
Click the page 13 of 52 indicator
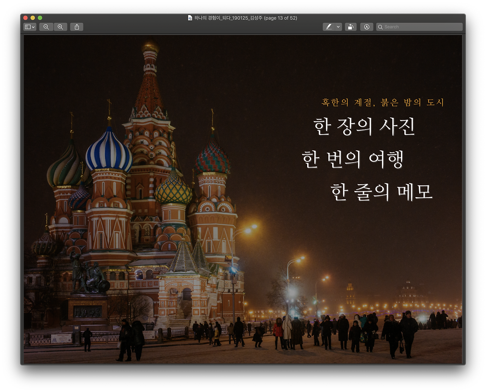tap(280, 18)
